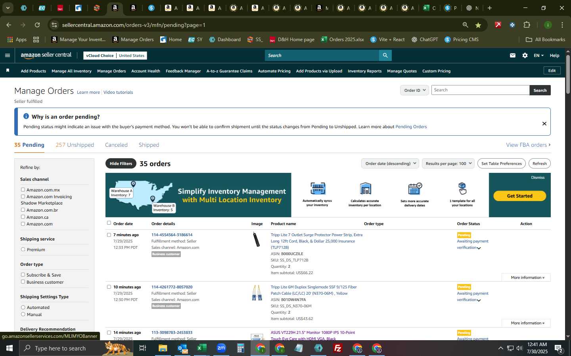Open Outlook from the taskbar

[182, 348]
